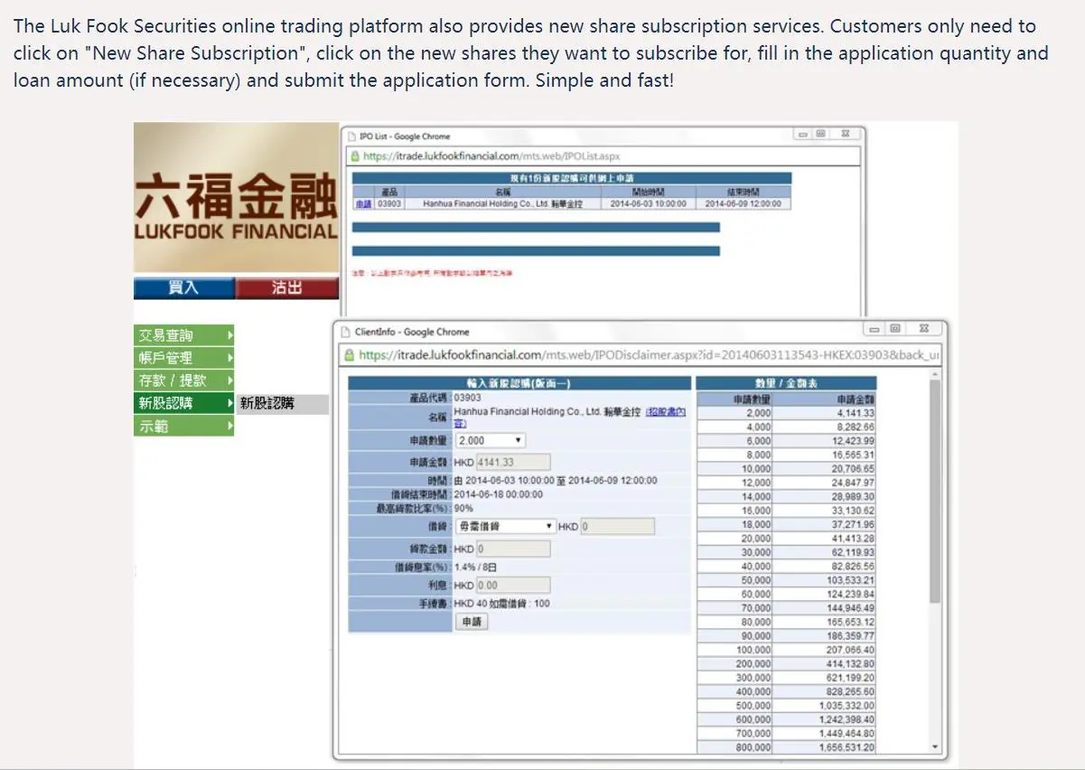The height and width of the screenshot is (770, 1085).
Task: Click product code 03903 in IPO List table
Action: click(389, 203)
